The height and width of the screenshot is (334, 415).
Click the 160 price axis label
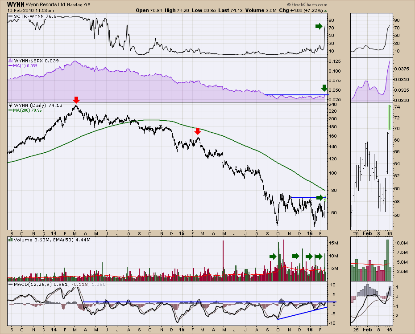tap(333, 136)
